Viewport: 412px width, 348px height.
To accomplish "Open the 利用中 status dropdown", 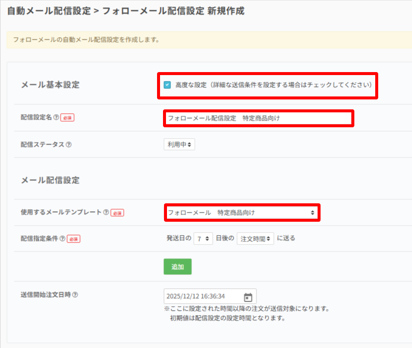I will (x=179, y=144).
